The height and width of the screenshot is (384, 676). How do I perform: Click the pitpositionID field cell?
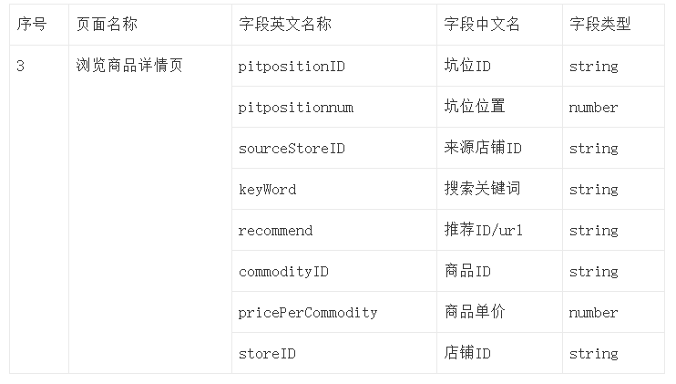(292, 66)
